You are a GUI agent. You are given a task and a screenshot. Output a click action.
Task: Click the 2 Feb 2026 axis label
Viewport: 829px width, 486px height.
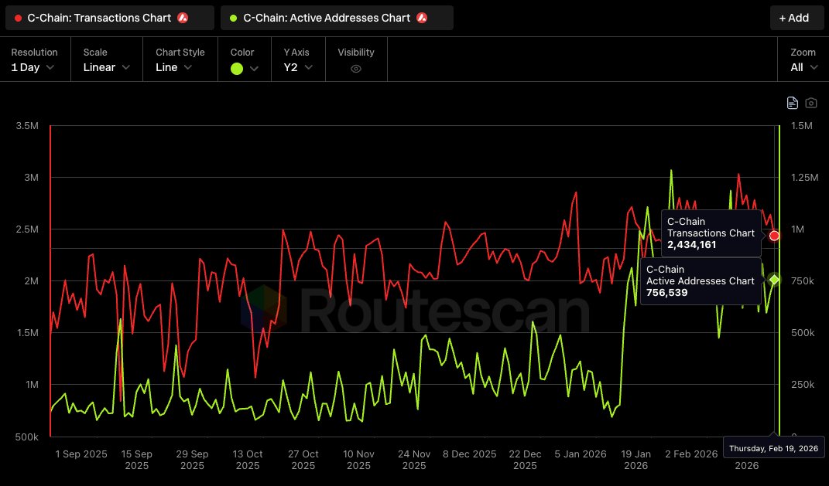click(x=691, y=454)
